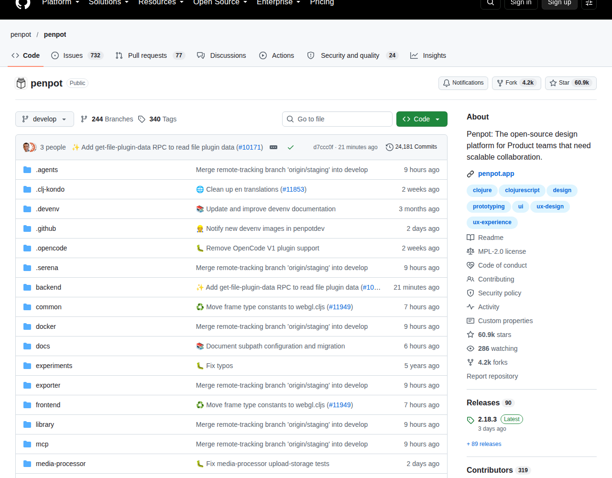Screen dimensions: 612x478
Task: Open the Insights tab
Action: (x=428, y=55)
